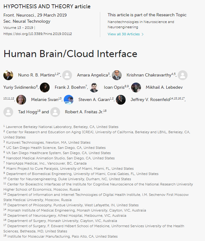Click Center for Bioelectric Interfaces affiliation

point(98,187)
